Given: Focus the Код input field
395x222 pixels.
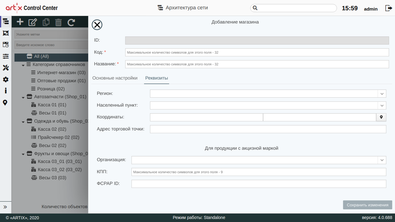Looking at the screenshot, I should pos(257,52).
